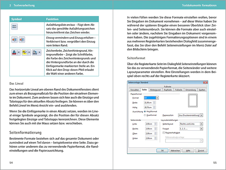Switch to the Hintergrund tab

point(155,90)
